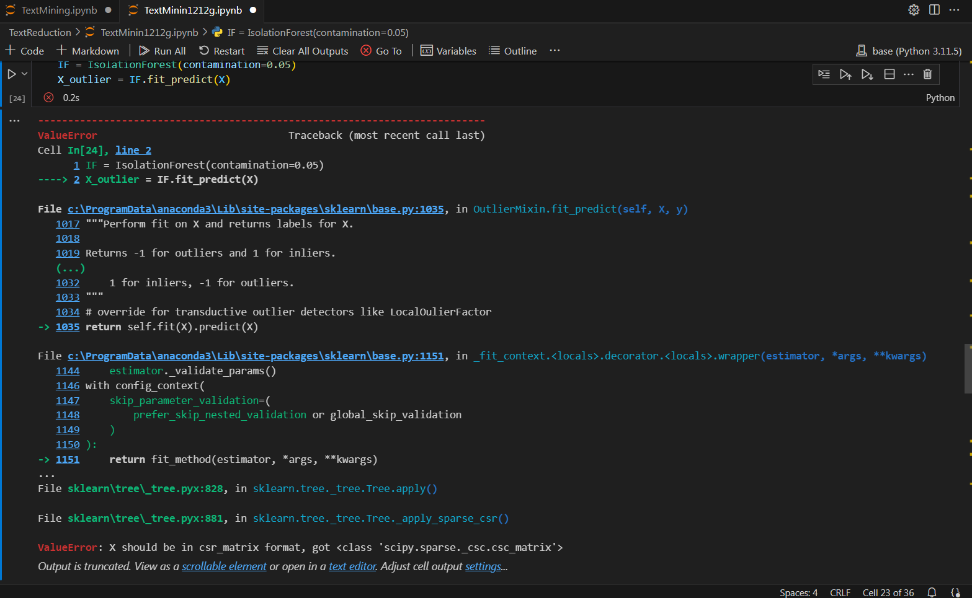Open cell toolbar more actions ellipsis
The image size is (972, 598).
909,74
